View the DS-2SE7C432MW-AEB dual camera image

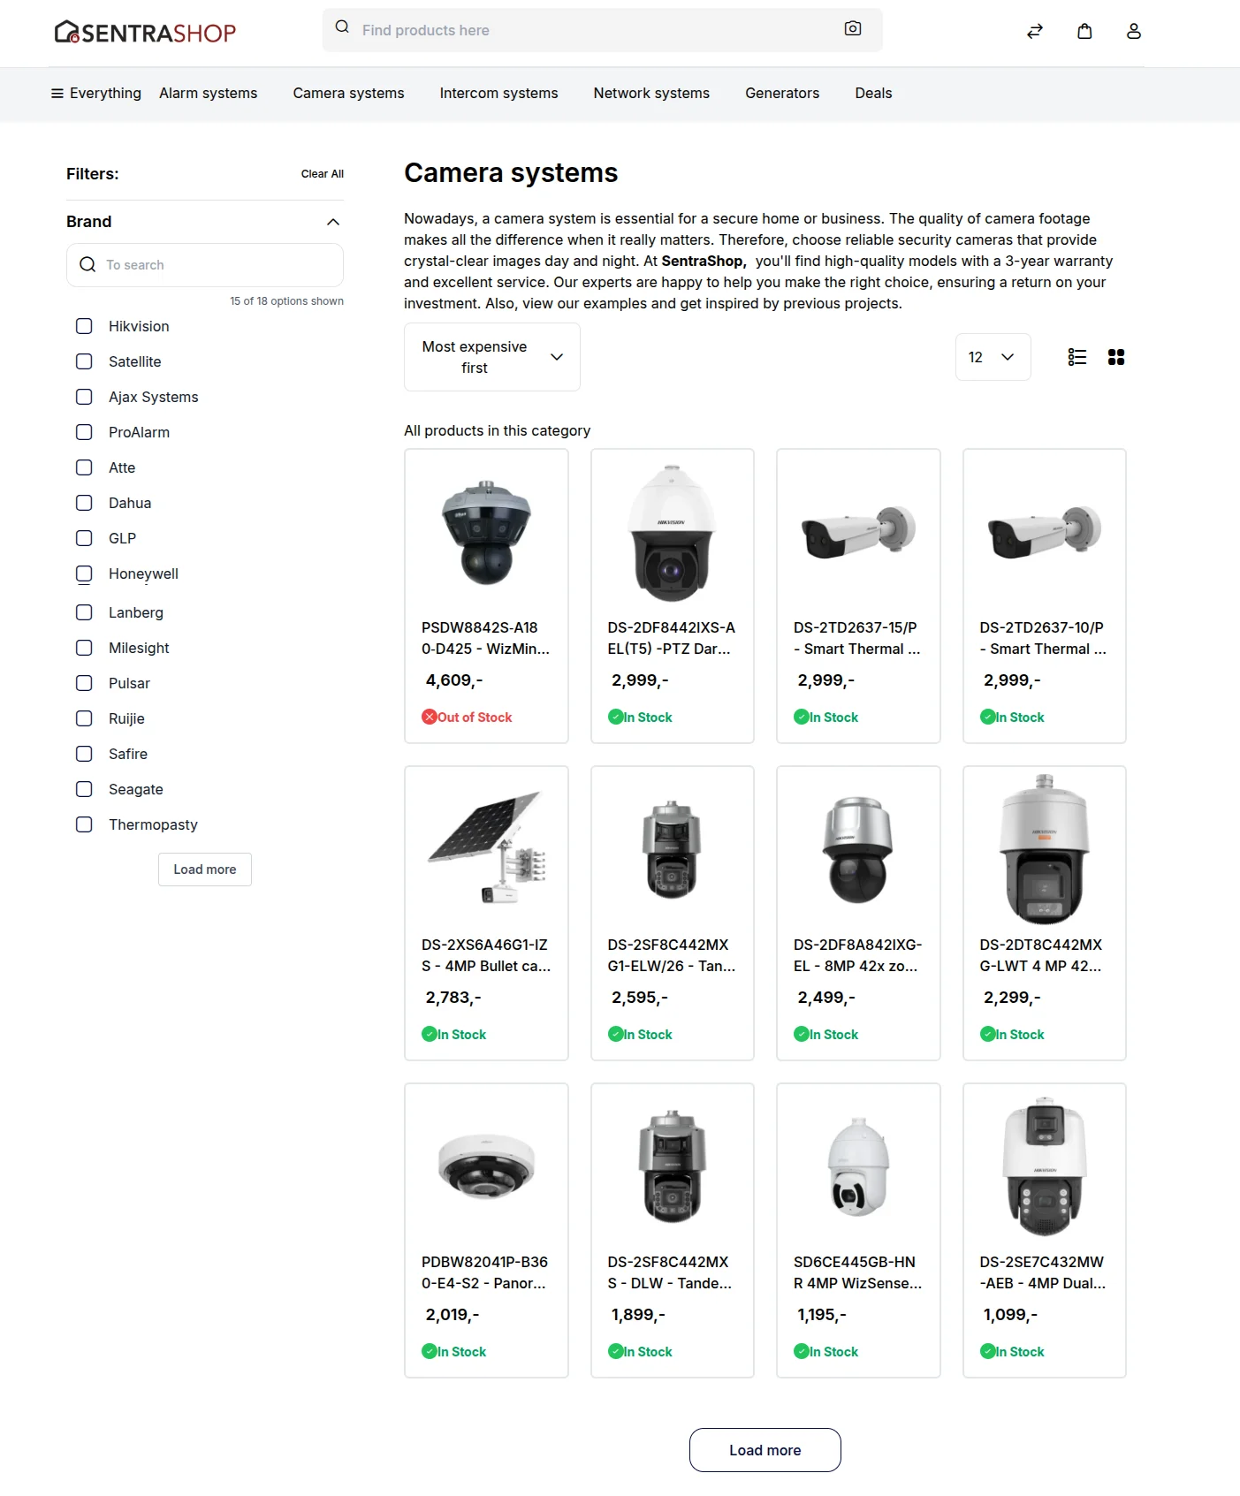[x=1044, y=1166]
